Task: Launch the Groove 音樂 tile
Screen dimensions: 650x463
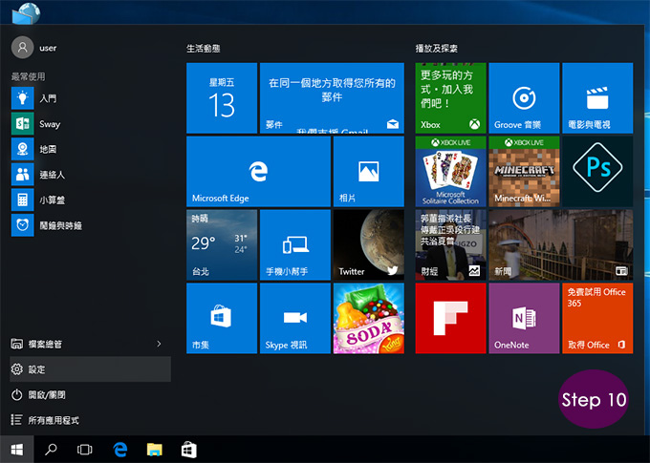Action: tap(524, 98)
